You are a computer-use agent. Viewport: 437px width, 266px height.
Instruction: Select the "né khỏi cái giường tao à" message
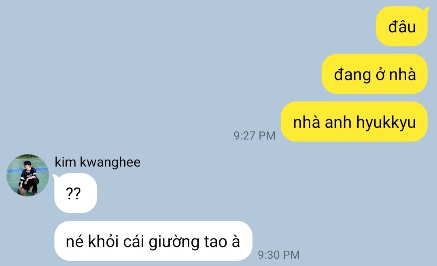click(x=153, y=241)
